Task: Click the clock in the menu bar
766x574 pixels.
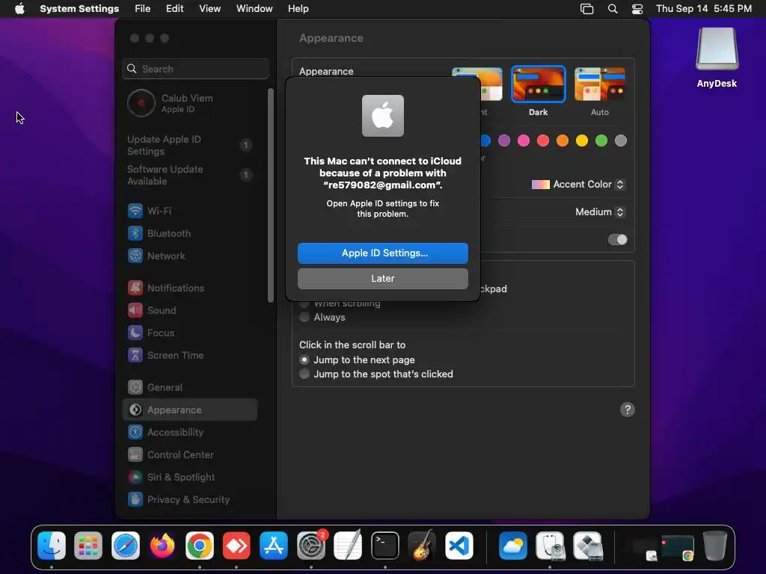Action: click(x=703, y=9)
